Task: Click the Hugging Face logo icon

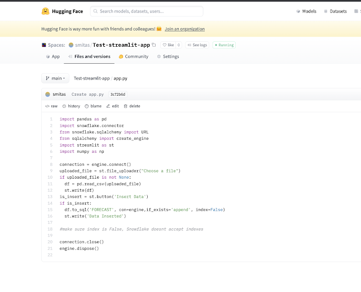Action: [x=45, y=11]
